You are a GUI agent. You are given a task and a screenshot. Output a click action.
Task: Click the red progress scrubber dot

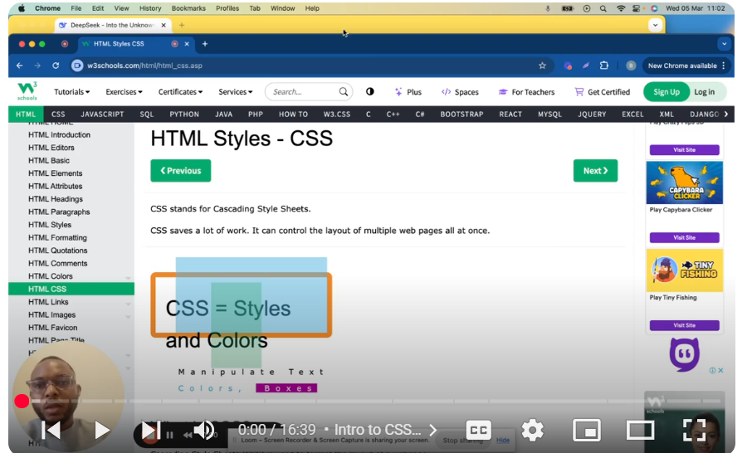[x=22, y=402]
